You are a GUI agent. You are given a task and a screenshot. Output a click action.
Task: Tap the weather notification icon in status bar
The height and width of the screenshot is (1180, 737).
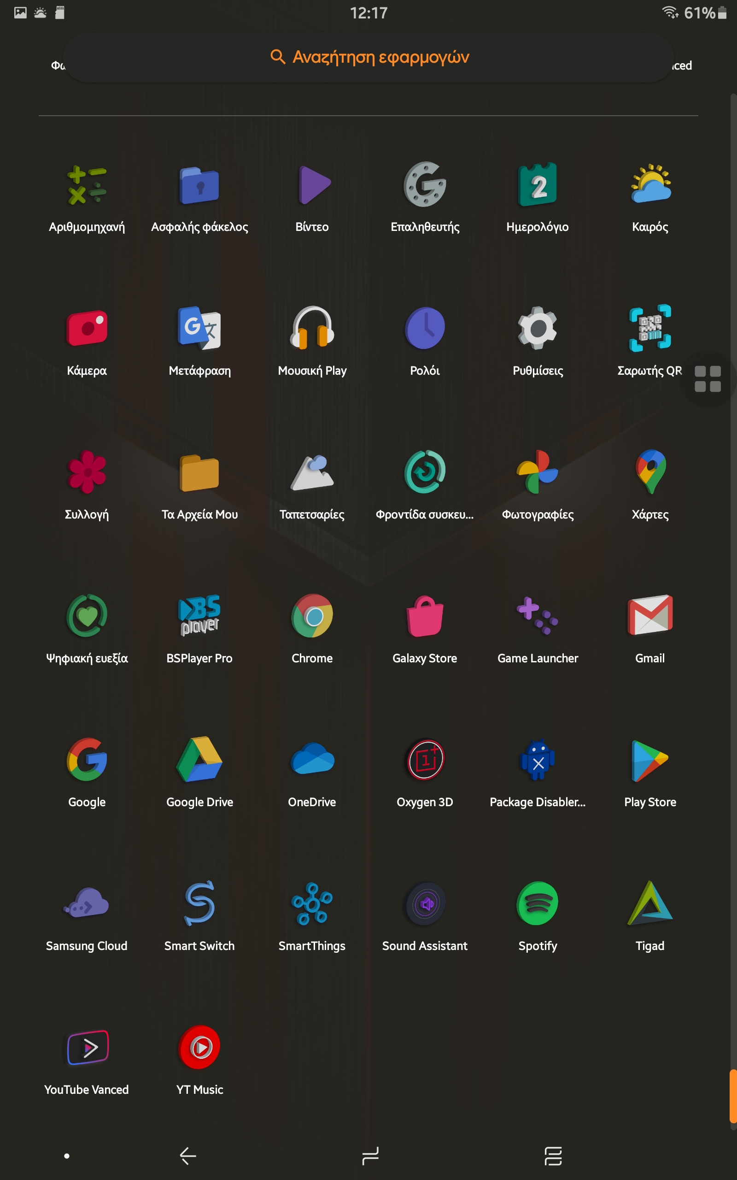coord(41,13)
